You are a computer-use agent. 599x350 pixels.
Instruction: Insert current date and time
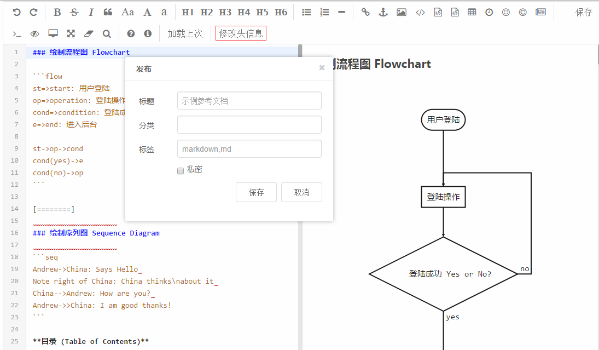(x=489, y=12)
